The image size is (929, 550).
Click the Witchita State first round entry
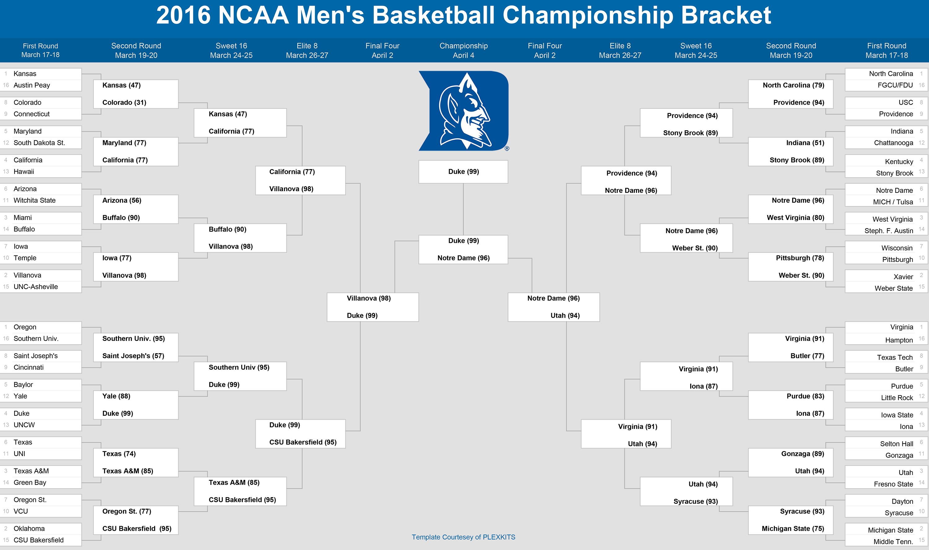tap(34, 200)
